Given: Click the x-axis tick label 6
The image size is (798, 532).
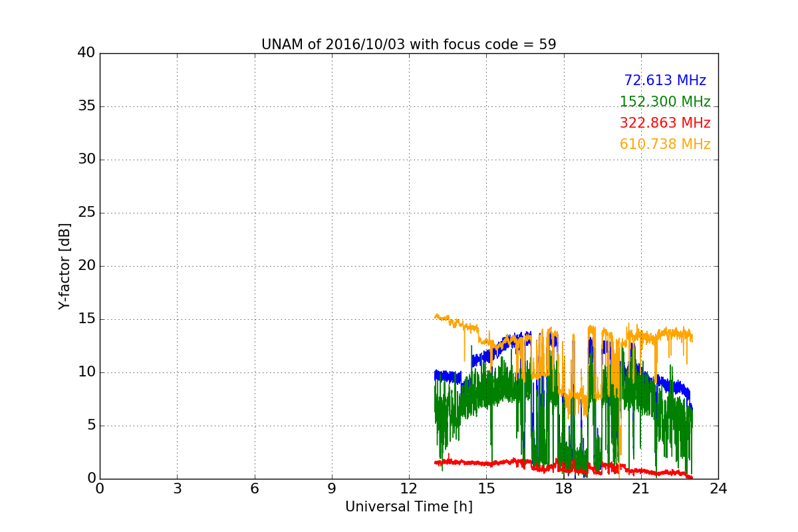Looking at the screenshot, I should [254, 488].
